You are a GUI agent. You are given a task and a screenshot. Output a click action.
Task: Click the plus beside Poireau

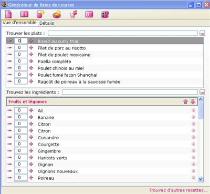point(31,178)
